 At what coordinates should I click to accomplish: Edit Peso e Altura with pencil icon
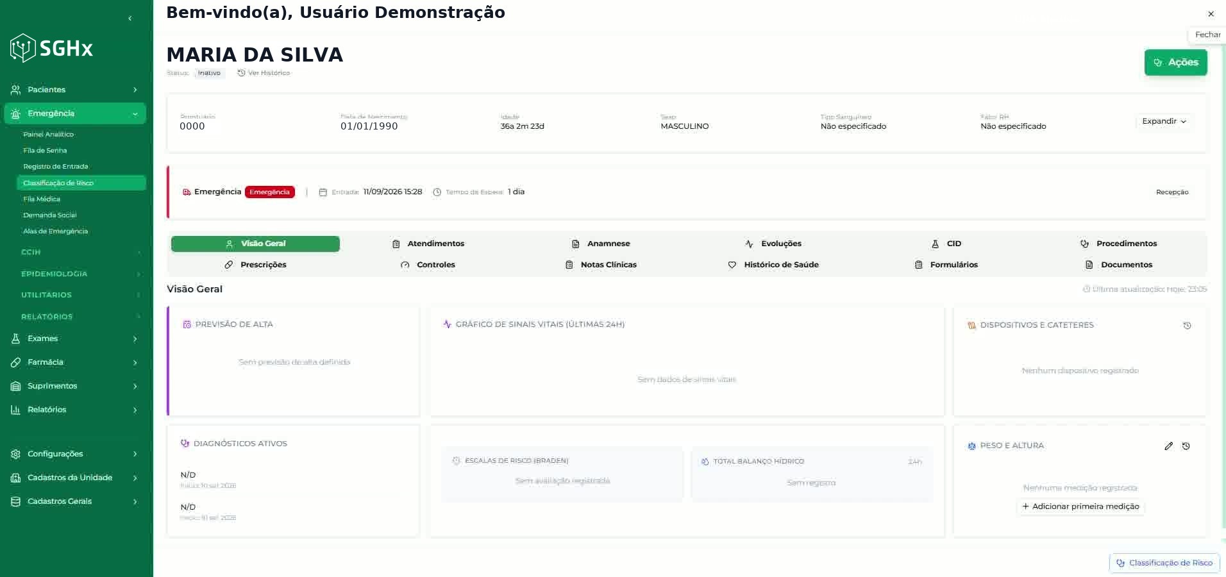pyautogui.click(x=1168, y=446)
